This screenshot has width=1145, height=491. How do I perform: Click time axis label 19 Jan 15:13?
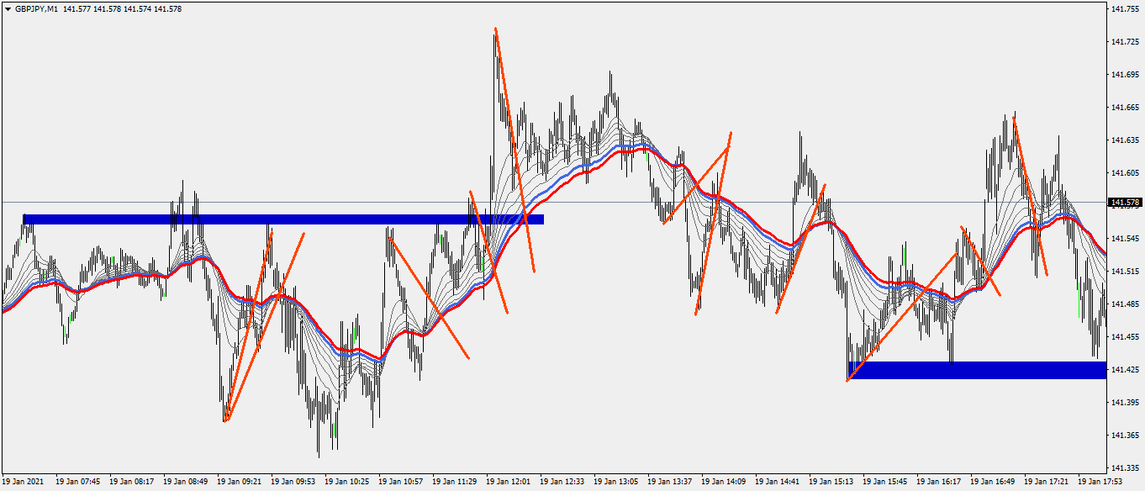(x=831, y=482)
